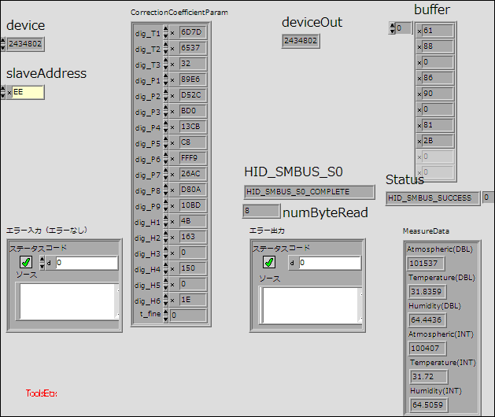Click inside the error-out source text box
This screenshot has height=417, width=495.
(x=311, y=305)
